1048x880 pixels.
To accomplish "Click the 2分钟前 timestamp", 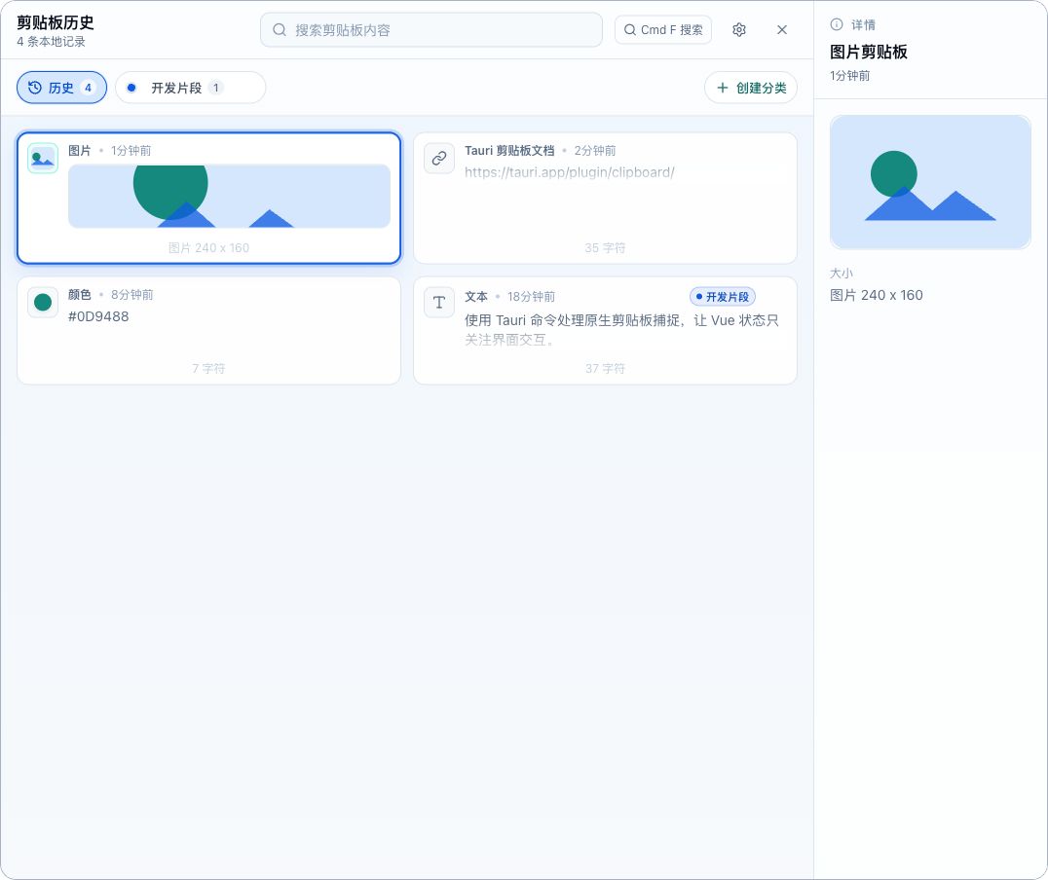I will click(x=595, y=150).
